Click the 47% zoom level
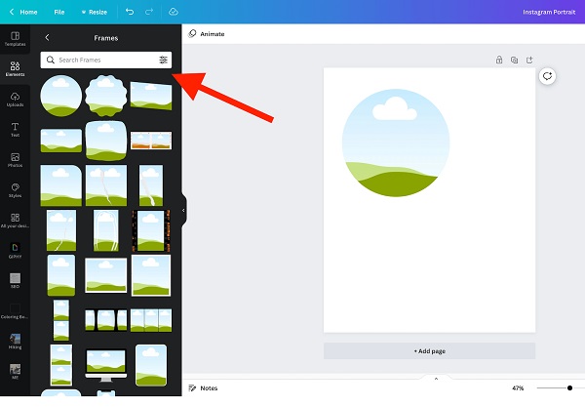585x407 pixels. tap(518, 387)
